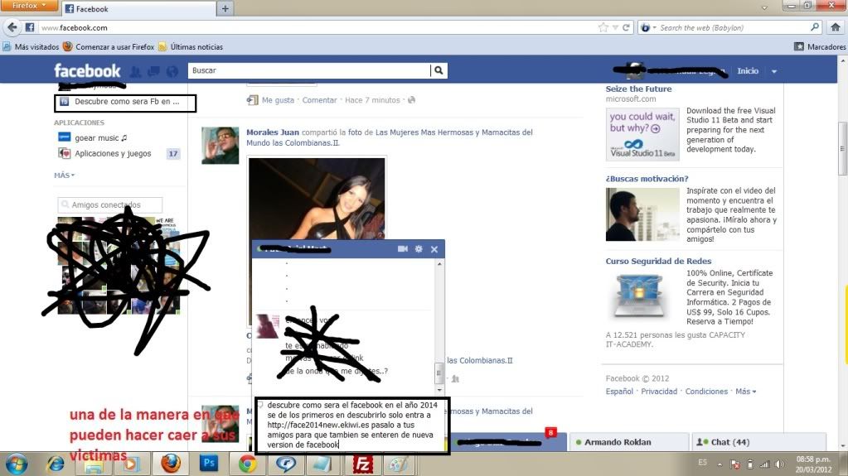Screen dimensions: 848x476
Task: Open the list all tabs arrow
Action: pos(764,8)
